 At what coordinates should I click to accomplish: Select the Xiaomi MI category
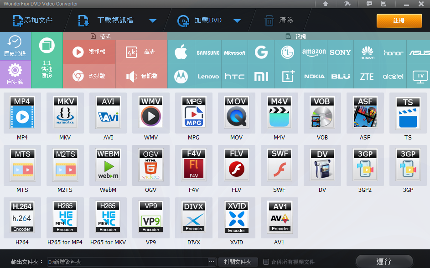[x=261, y=77]
